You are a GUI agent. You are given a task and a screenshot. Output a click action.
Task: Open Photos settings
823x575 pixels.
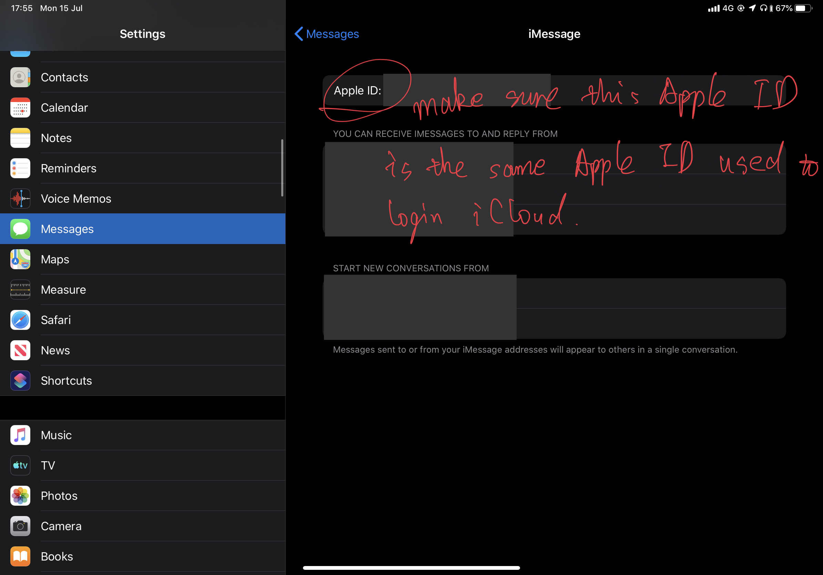pyautogui.click(x=143, y=496)
